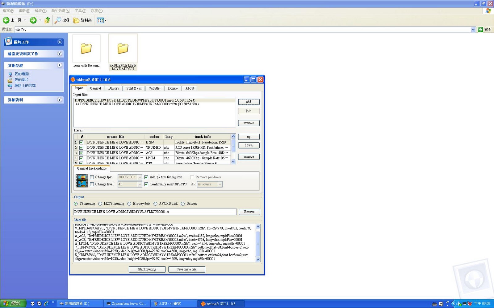Open the AR 'As source' dropdown
Screen dimensions: 494x308
(x=220, y=184)
